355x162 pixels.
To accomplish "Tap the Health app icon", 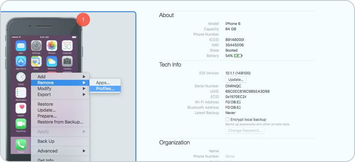I will [x=21, y=108].
